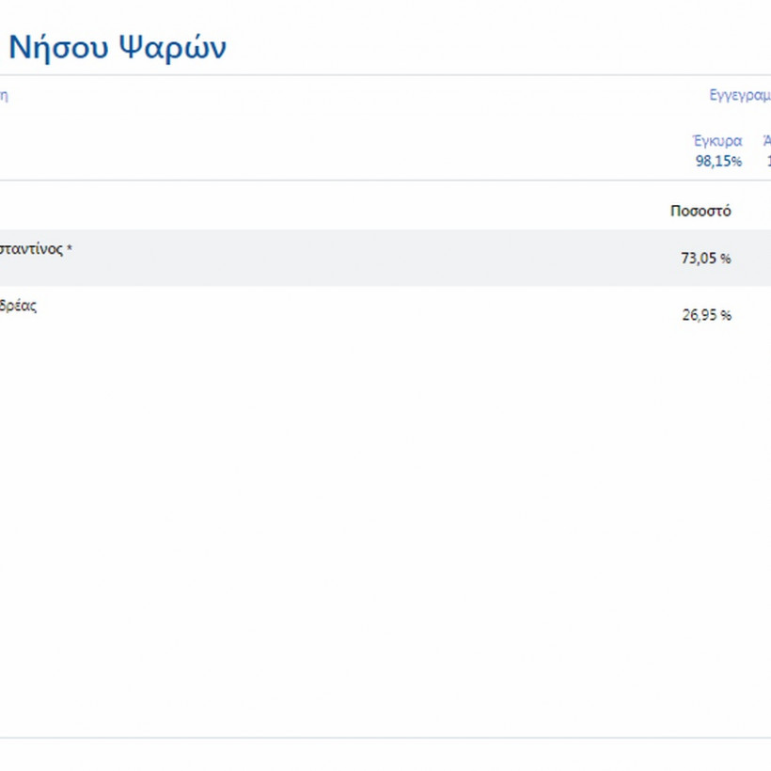Click the word 'Νήσου' in the title
Screen dimensions: 771x771
[x=55, y=47]
